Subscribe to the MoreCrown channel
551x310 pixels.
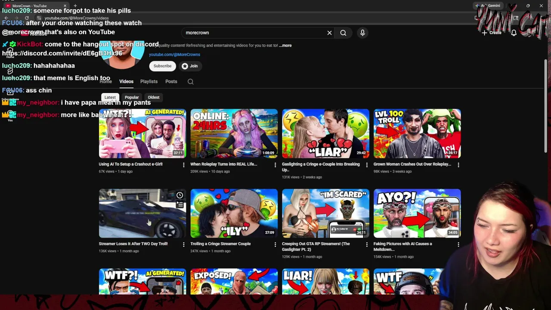tap(163, 66)
